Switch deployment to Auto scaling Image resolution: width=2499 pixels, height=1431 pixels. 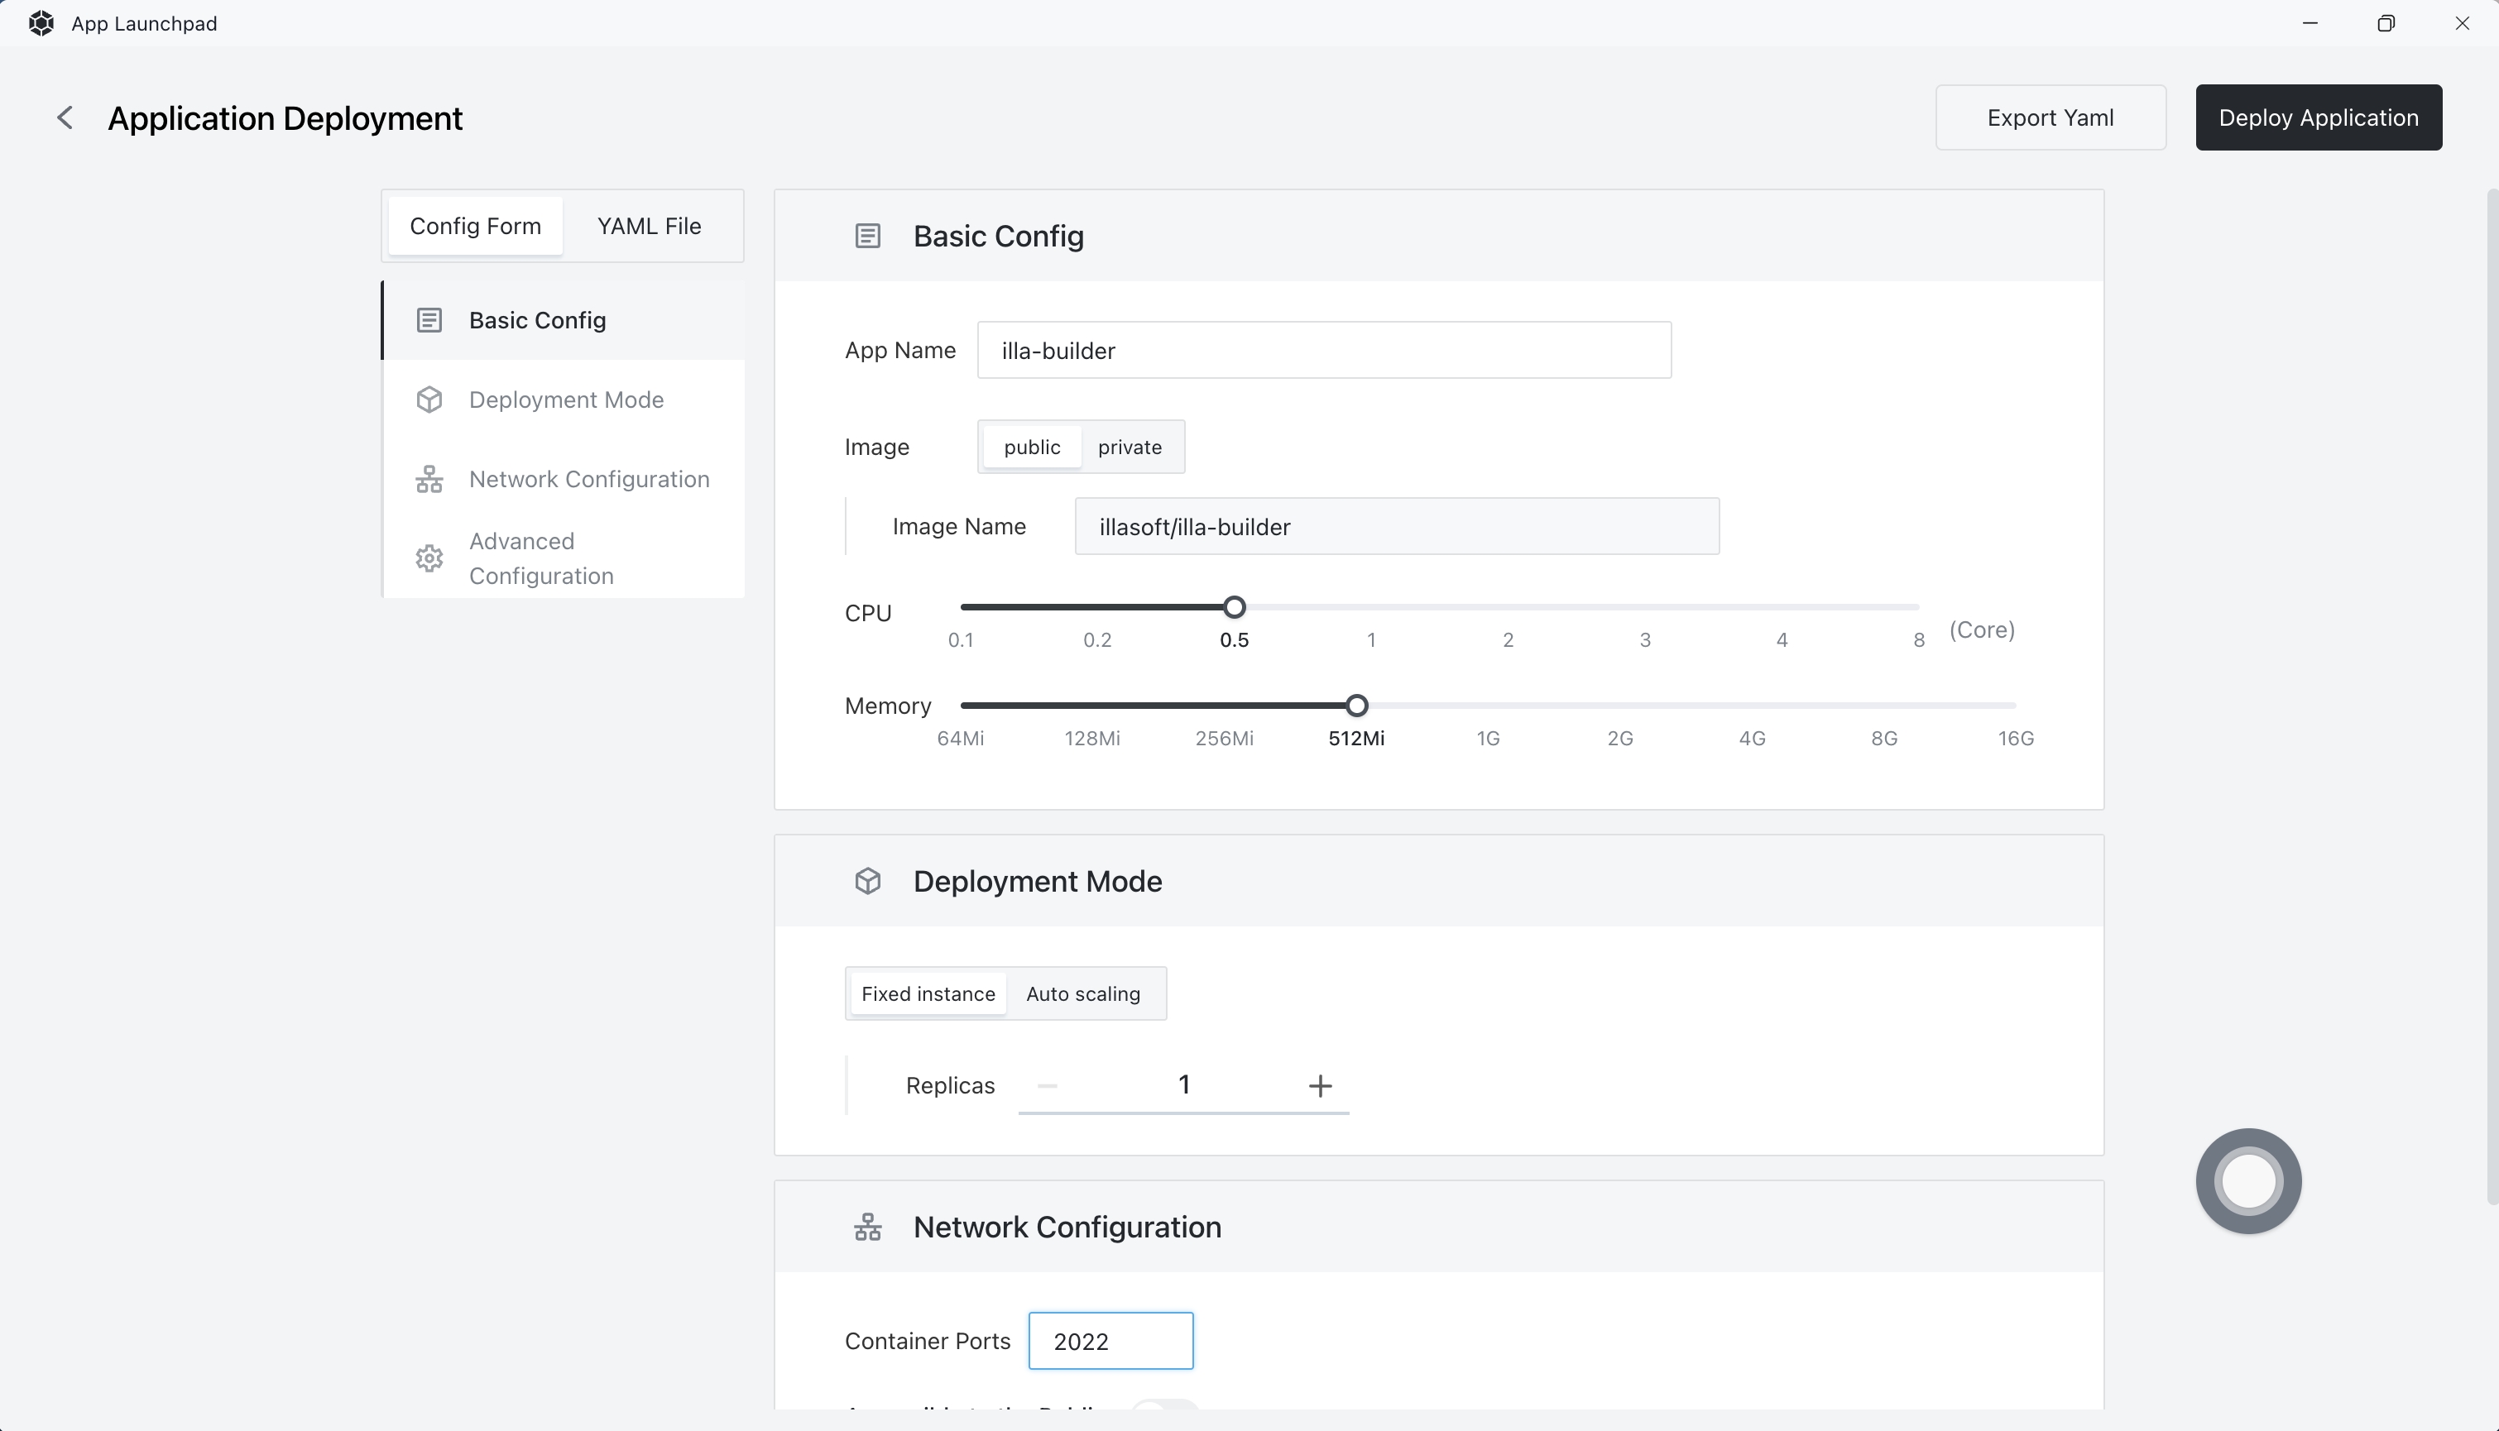tap(1082, 993)
